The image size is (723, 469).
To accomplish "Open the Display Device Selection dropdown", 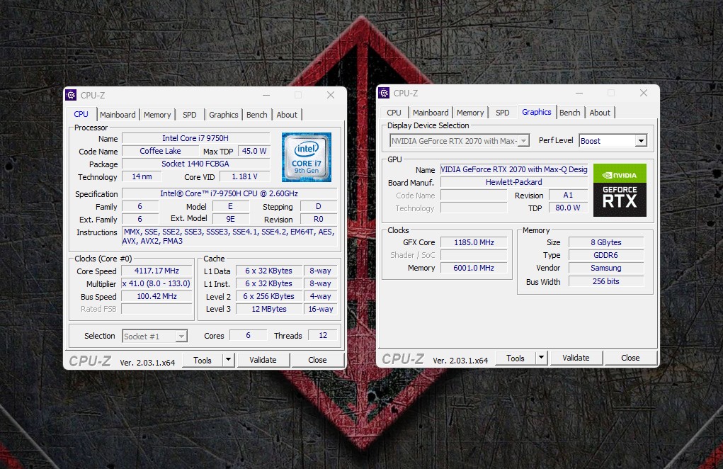I will tap(523, 141).
